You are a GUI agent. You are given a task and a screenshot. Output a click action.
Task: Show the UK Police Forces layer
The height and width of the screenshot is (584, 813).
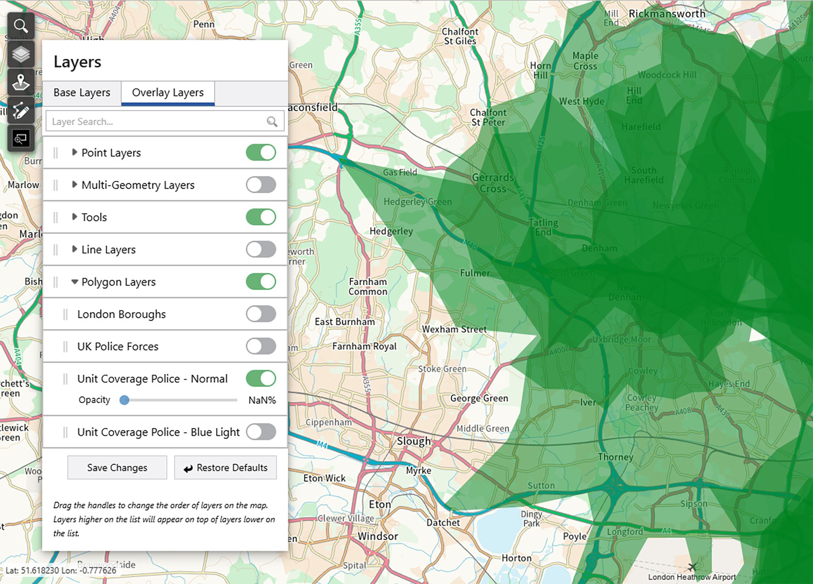coord(261,346)
